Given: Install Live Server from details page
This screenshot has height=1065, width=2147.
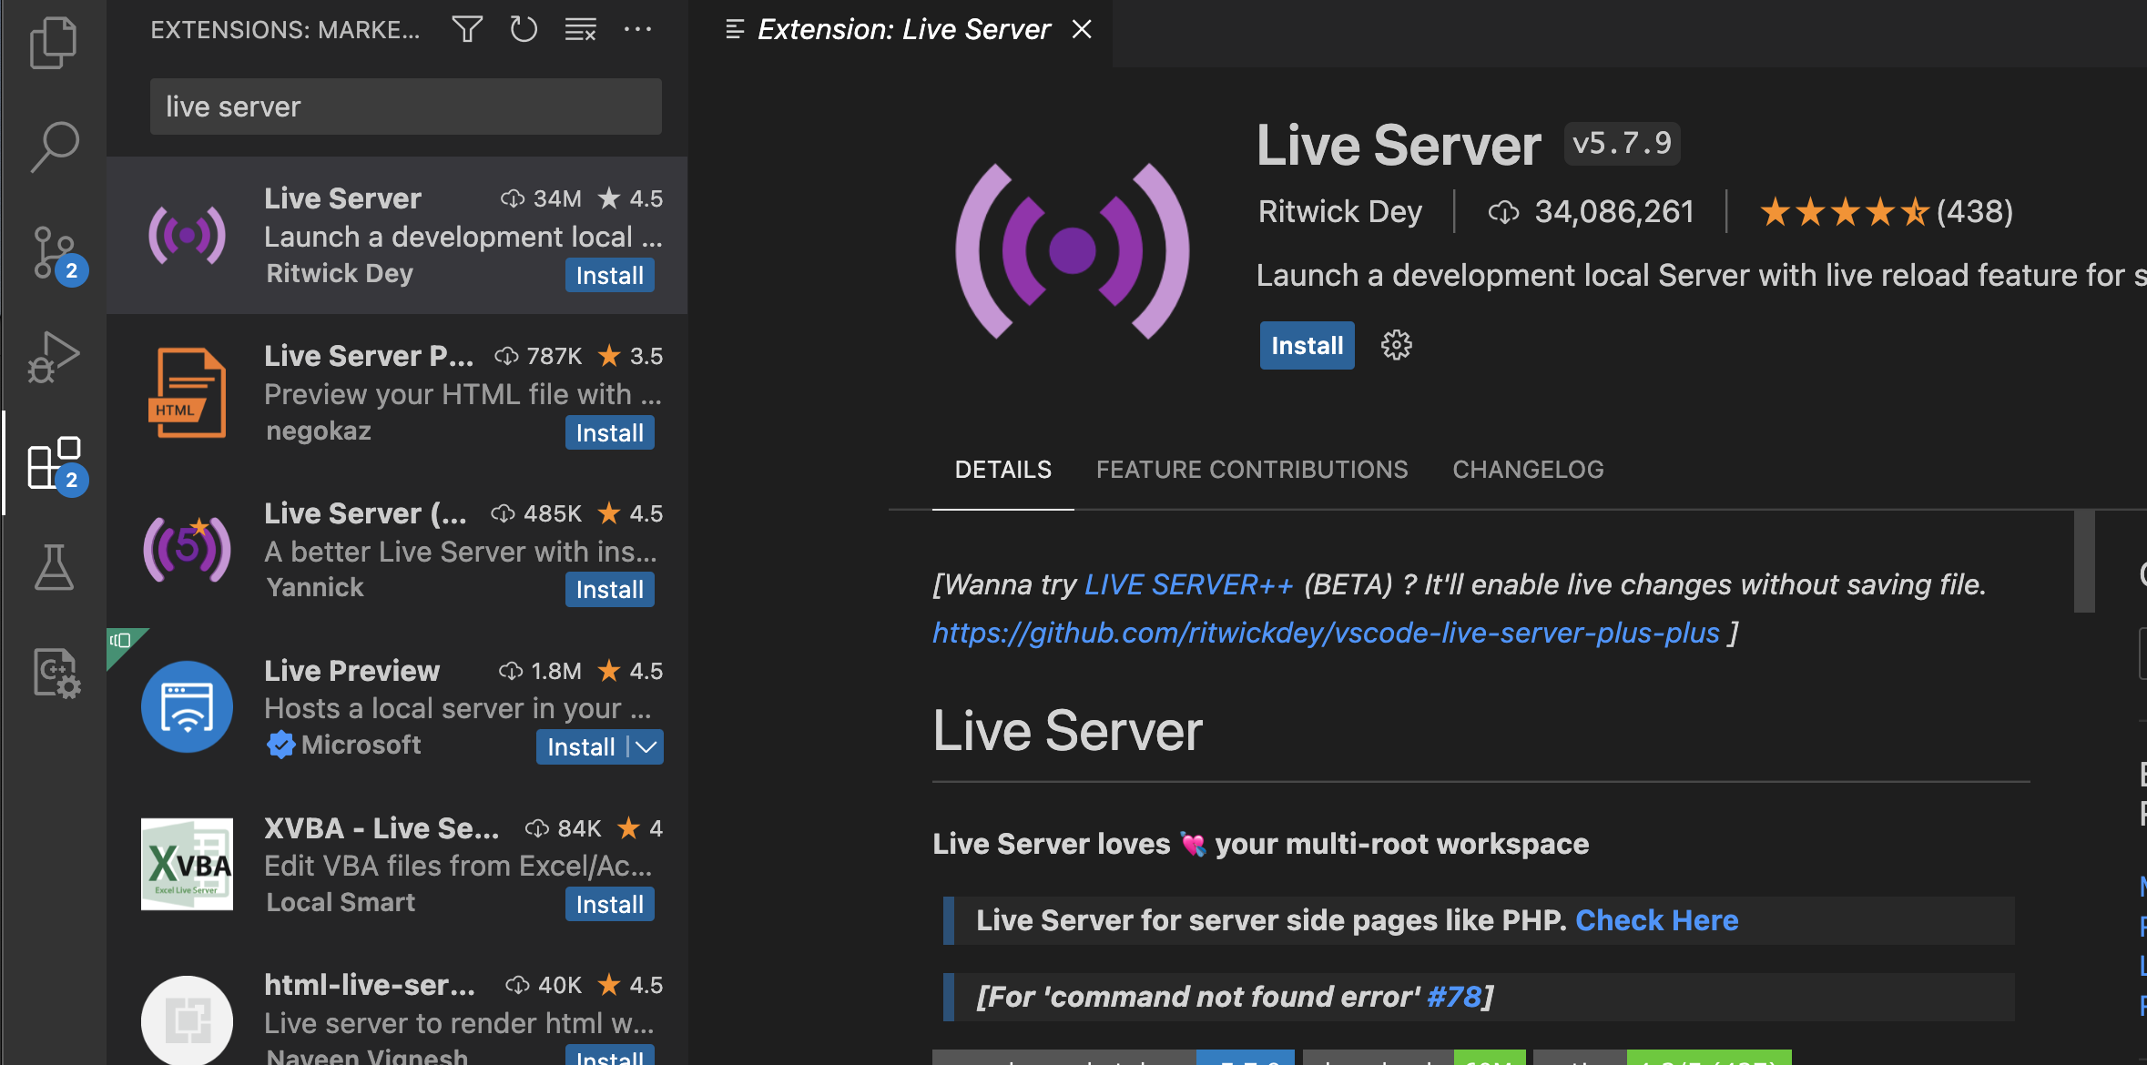Looking at the screenshot, I should pos(1306,345).
